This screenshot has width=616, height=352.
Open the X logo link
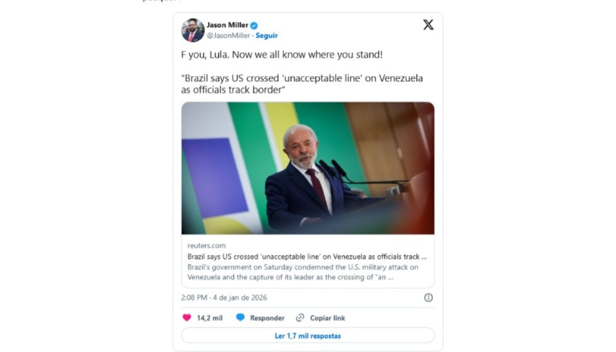(428, 25)
